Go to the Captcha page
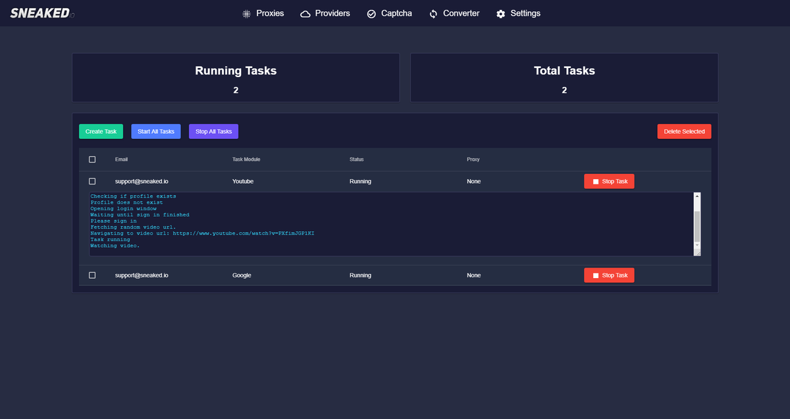 pos(389,13)
